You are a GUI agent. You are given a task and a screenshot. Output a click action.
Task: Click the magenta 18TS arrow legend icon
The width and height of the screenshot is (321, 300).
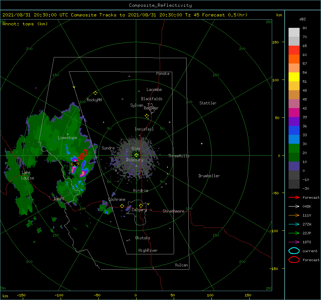click(x=294, y=242)
